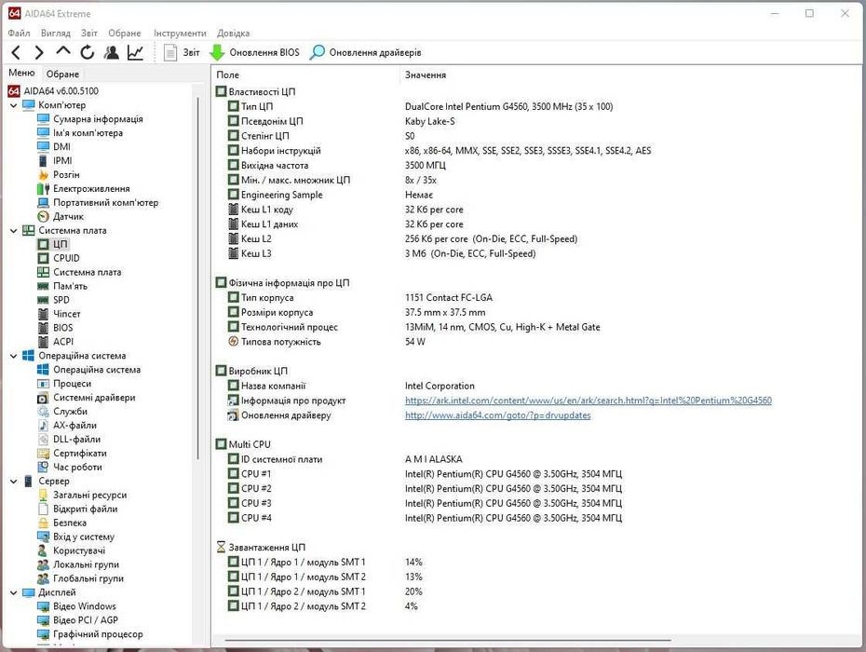Screen dimensions: 866x652
Task: Switch to the Обране sidebar tab
Action: [62, 74]
